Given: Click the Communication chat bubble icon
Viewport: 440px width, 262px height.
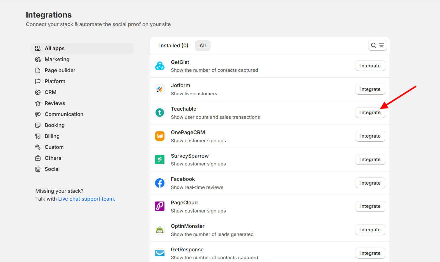Looking at the screenshot, I should coord(38,114).
